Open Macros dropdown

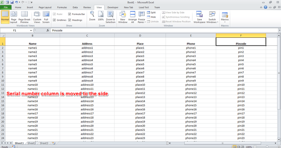[x=225, y=17]
